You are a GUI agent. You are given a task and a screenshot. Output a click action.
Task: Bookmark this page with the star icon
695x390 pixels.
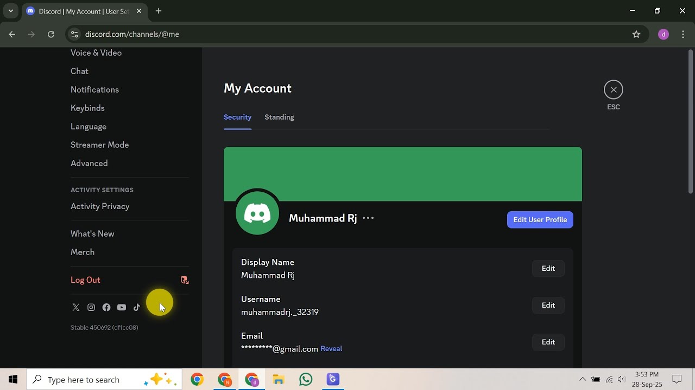[636, 34]
